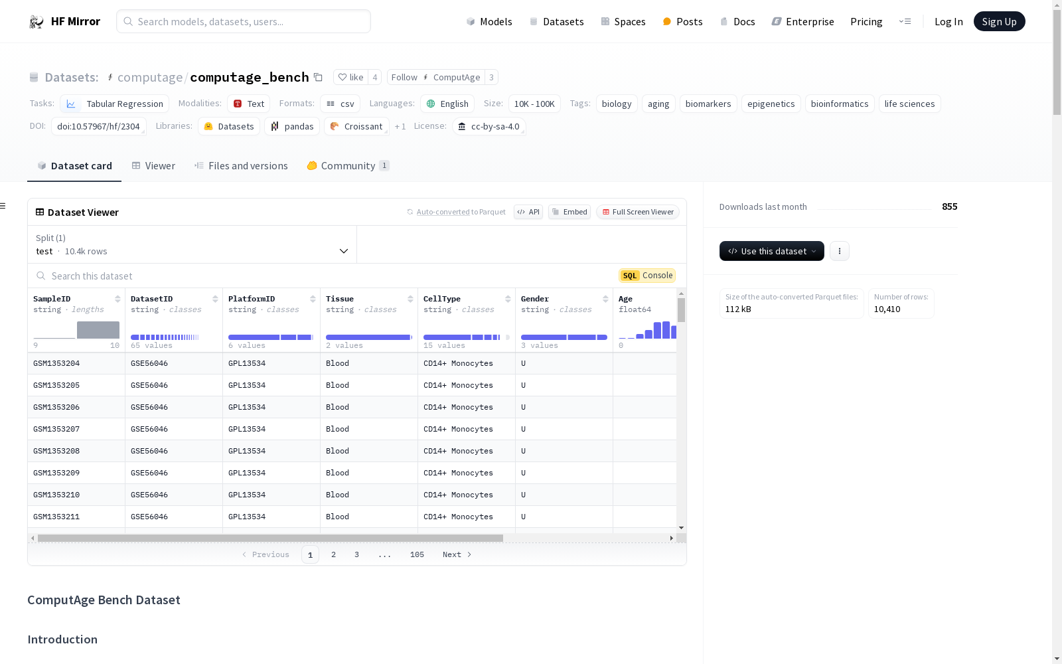Screen dimensions: 1062x664
Task: Open the Docs page
Action: coord(737,21)
